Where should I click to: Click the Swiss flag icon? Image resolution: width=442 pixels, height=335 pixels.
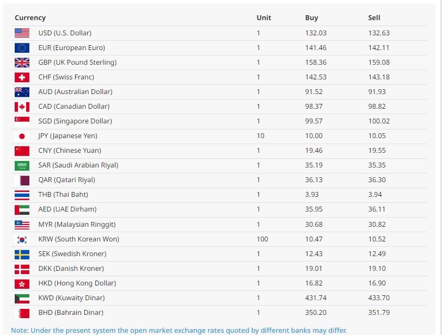pos(22,77)
